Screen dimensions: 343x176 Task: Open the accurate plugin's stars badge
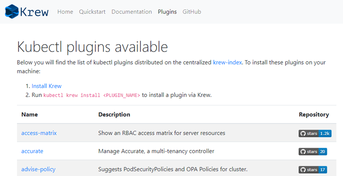[313, 152]
